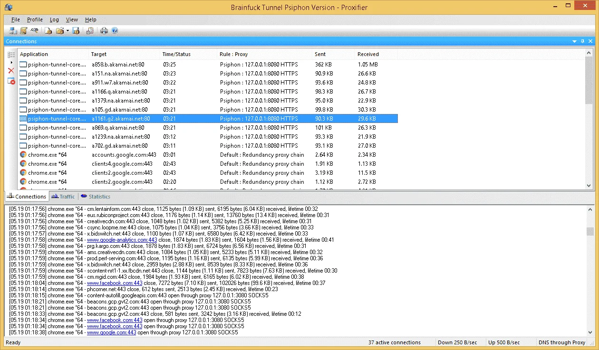Click the 362 KB sent value
This screenshot has width=599, height=350.
click(x=323, y=65)
